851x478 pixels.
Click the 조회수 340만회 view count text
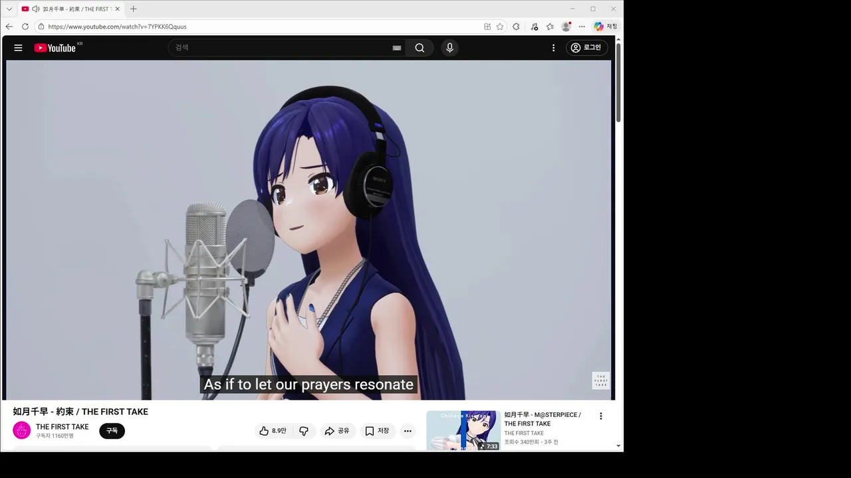click(x=521, y=442)
